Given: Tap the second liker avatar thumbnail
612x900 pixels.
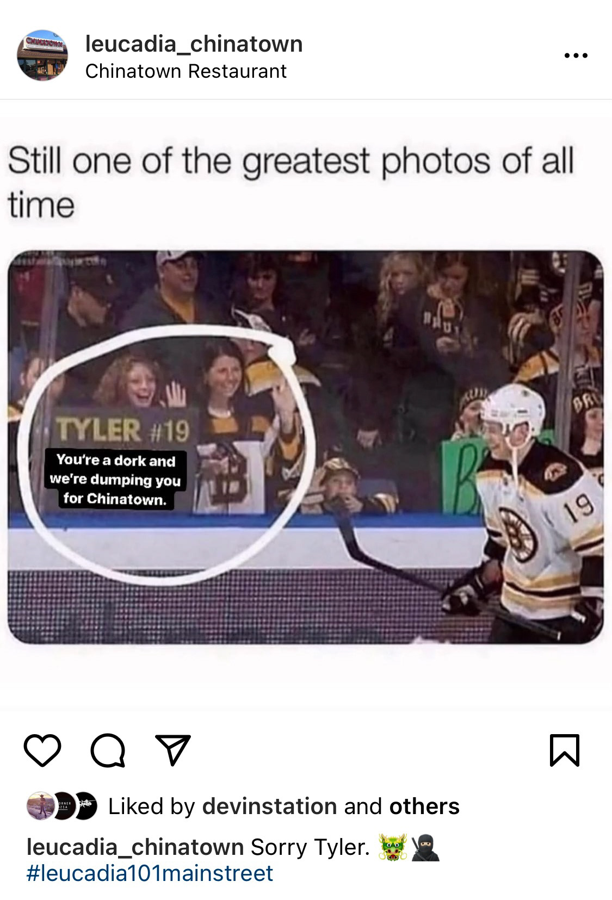Looking at the screenshot, I should click(63, 806).
